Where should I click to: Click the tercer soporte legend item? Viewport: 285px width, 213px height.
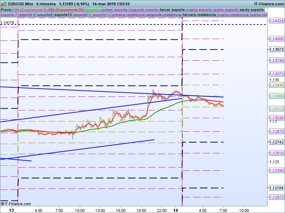[172, 10]
